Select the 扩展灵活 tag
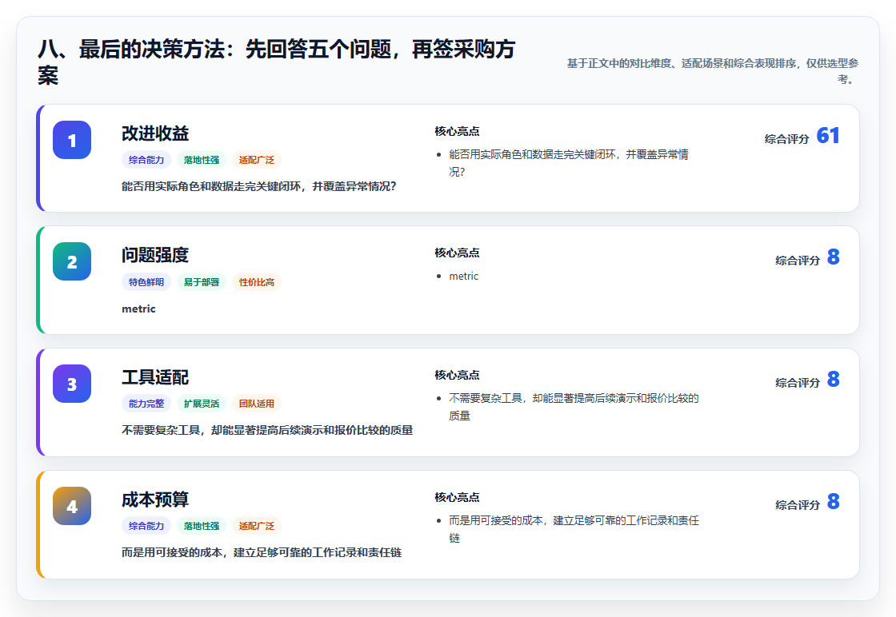The image size is (896, 617). 201,404
